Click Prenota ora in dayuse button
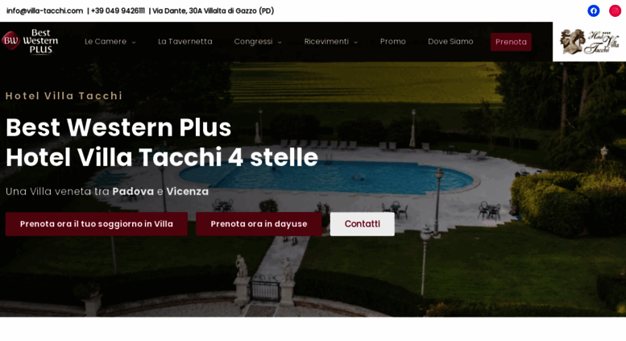This screenshot has height=341, width=626. coord(259,224)
